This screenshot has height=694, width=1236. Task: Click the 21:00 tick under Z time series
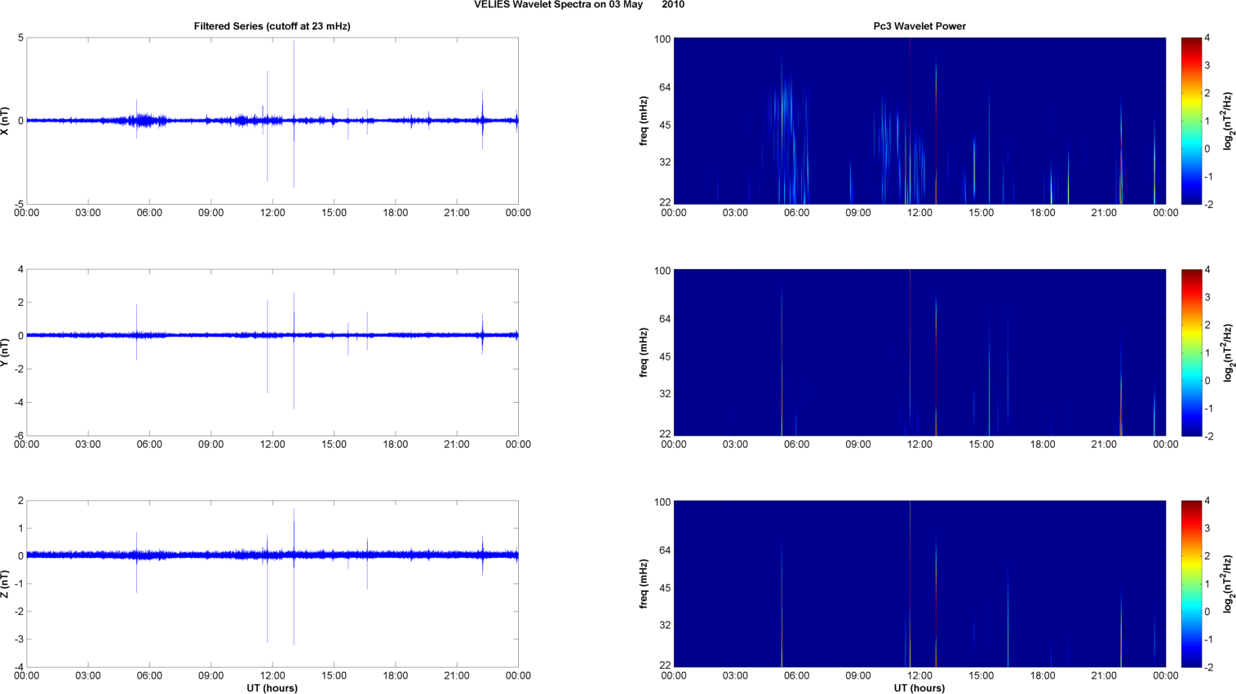457,676
